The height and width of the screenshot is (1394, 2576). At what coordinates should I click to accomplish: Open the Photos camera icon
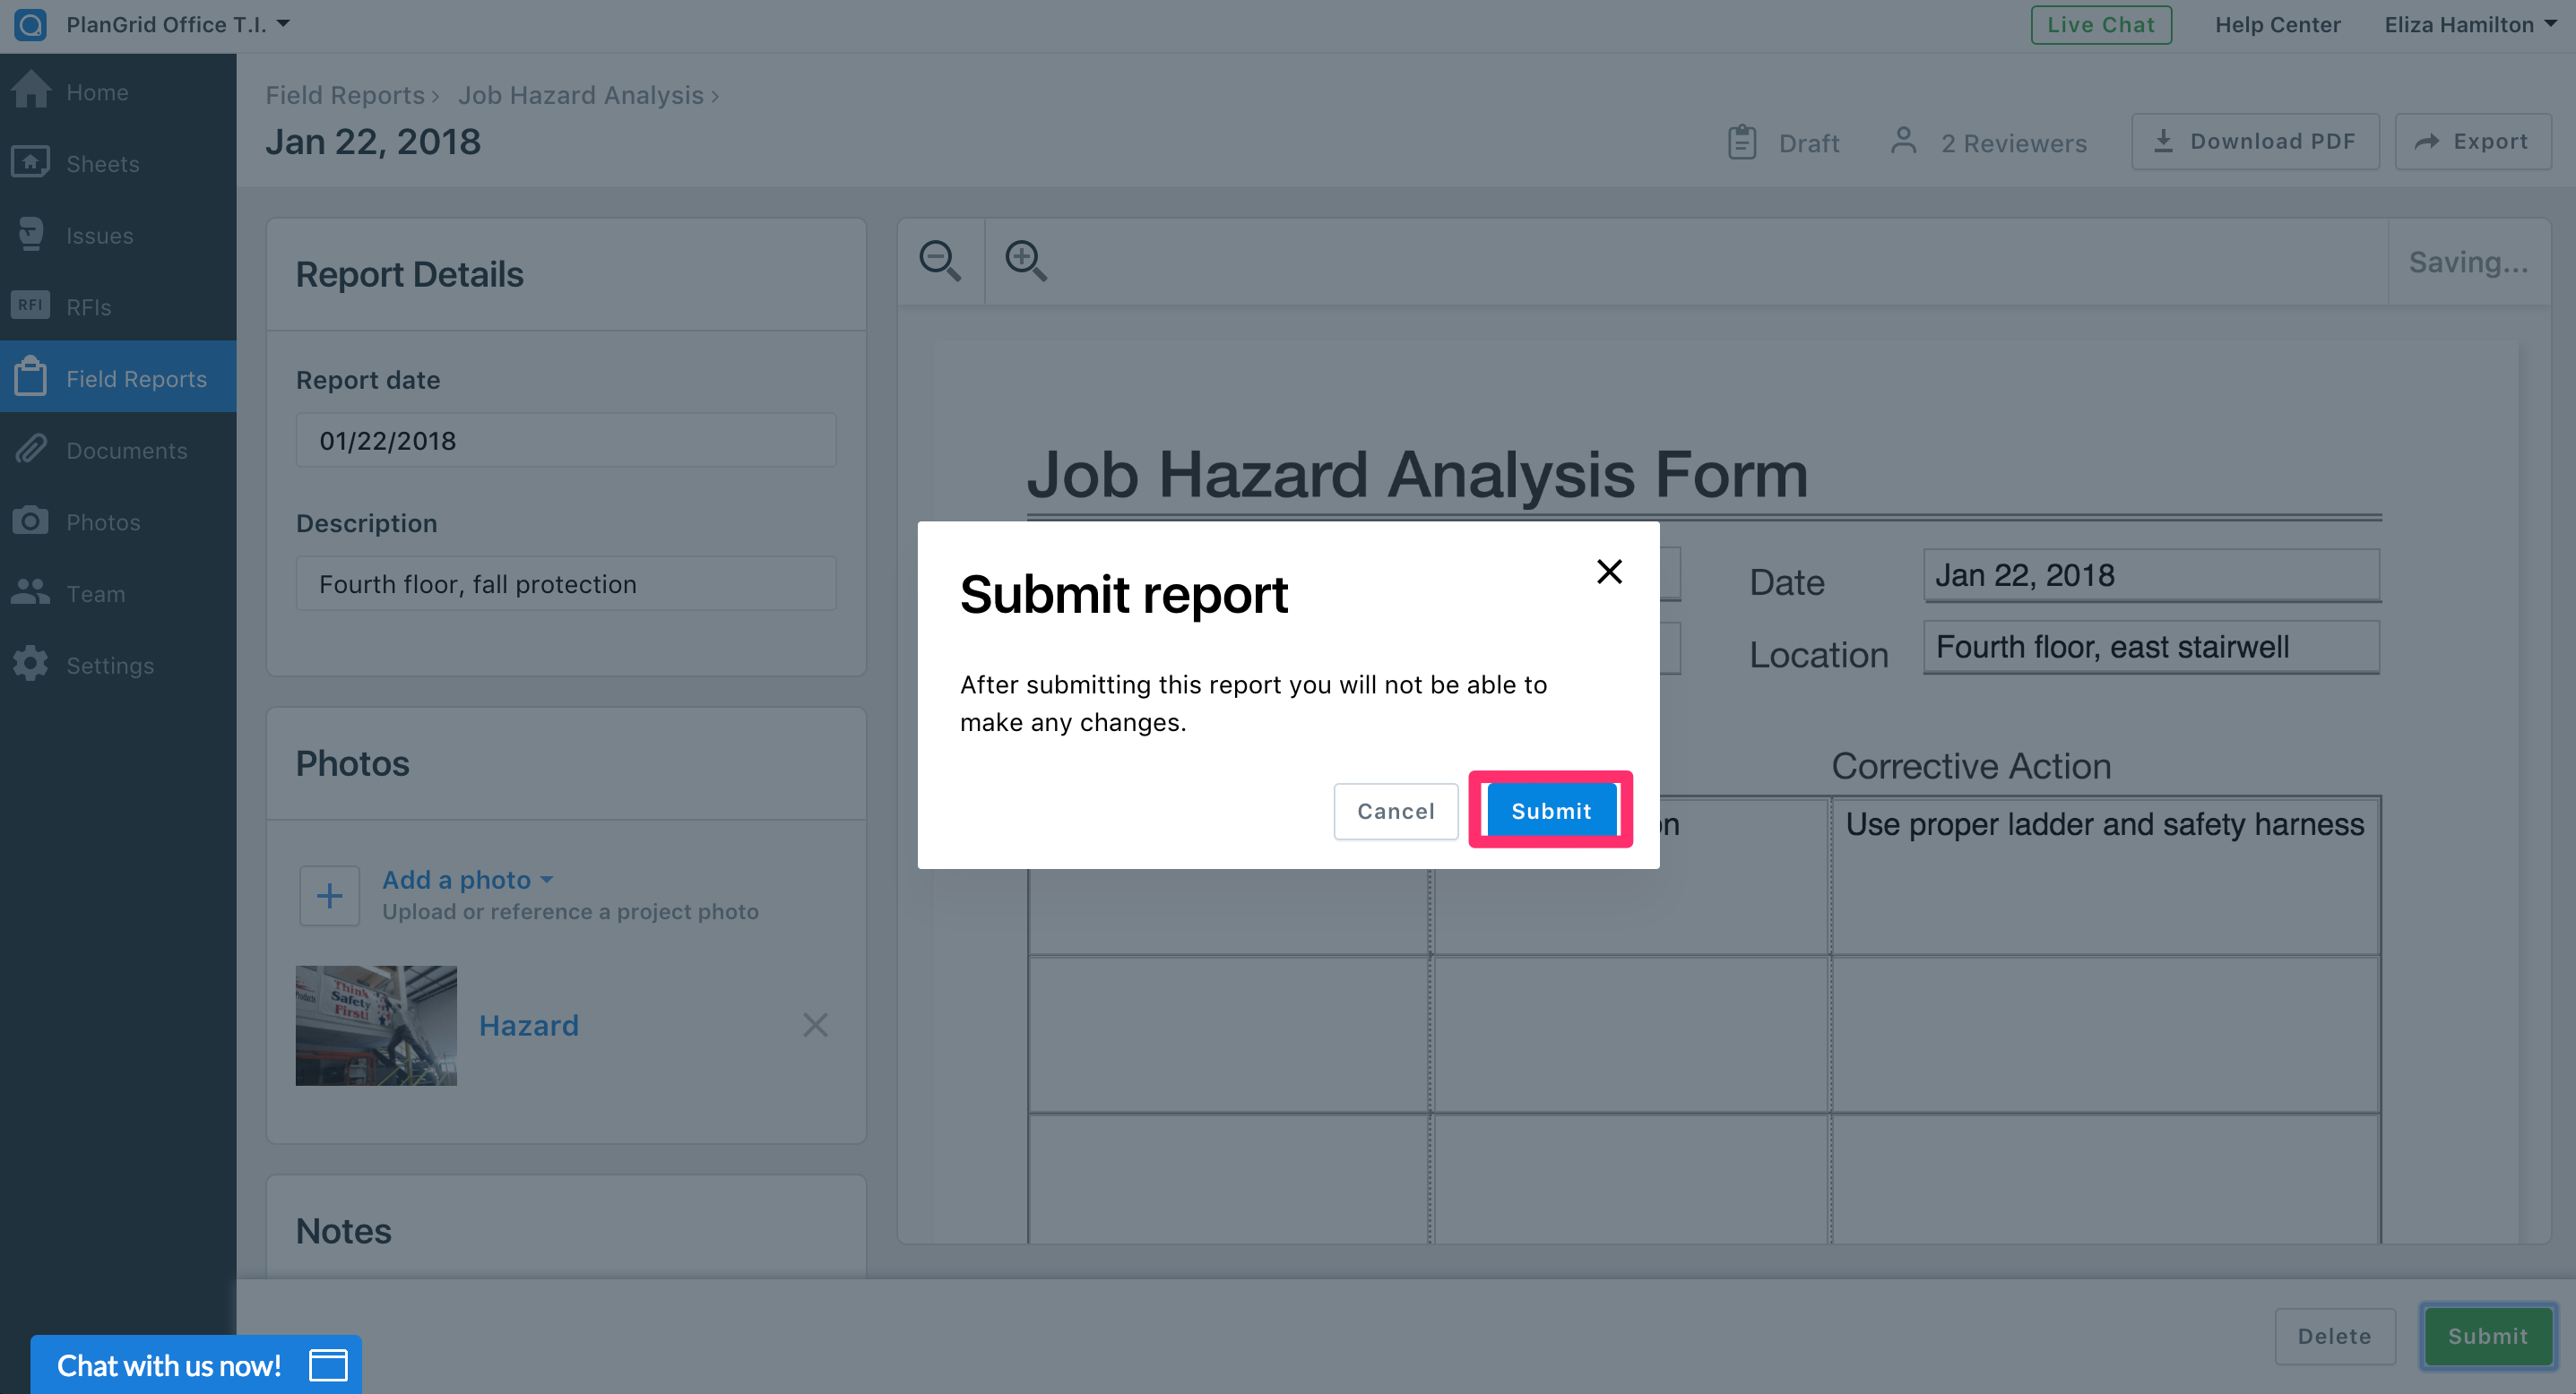coord(31,521)
